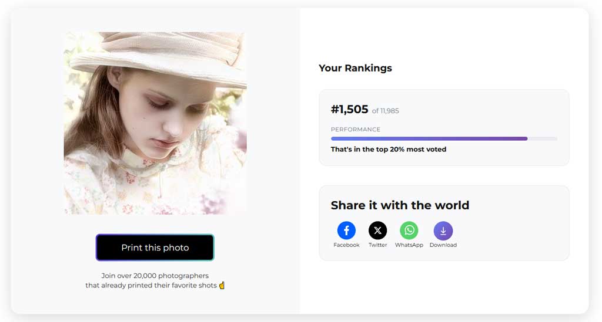Click the Share it with the world heading
602x322 pixels.
400,205
